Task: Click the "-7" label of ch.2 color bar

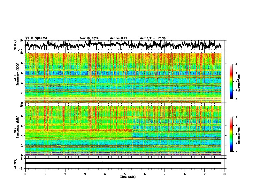Action: pyautogui.click(x=235, y=152)
